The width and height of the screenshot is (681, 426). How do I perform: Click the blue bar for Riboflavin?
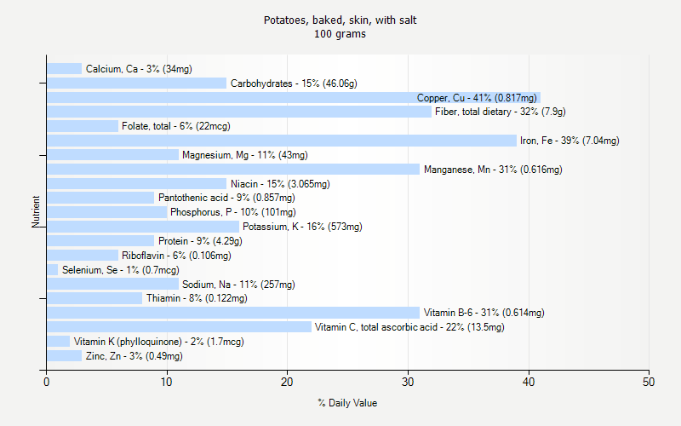tap(83, 255)
